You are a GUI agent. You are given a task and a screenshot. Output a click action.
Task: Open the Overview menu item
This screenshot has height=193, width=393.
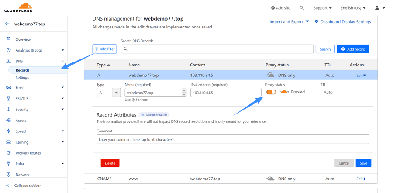pyautogui.click(x=23, y=39)
